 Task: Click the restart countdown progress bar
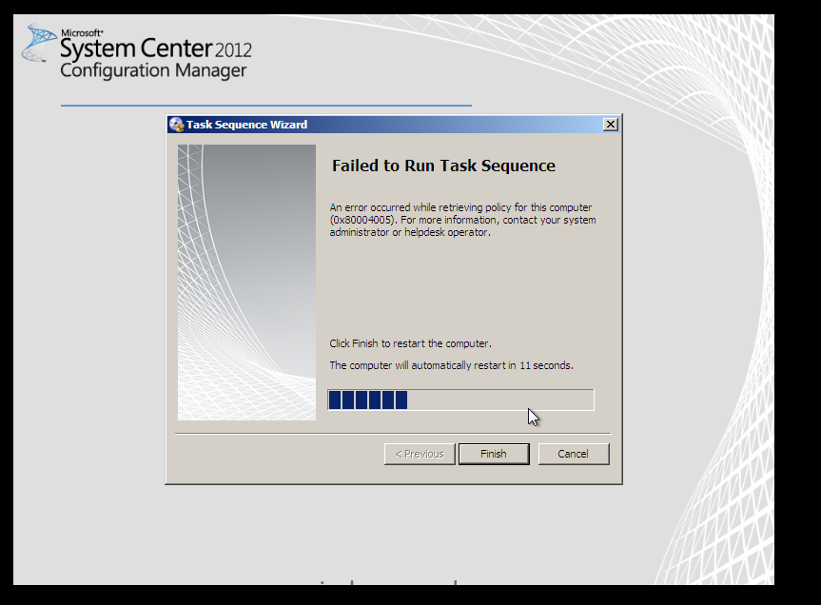point(460,400)
